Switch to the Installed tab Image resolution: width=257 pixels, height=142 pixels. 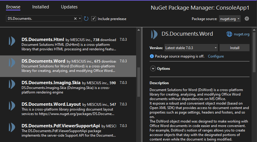(40, 7)
